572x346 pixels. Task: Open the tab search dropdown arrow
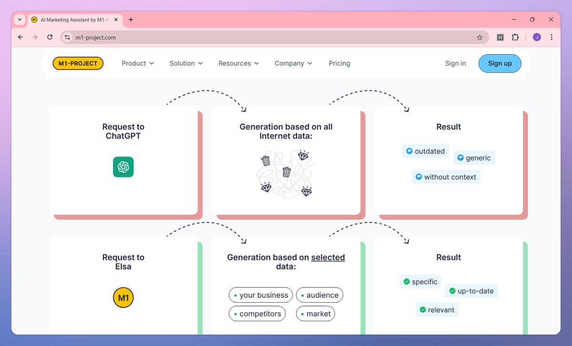[x=20, y=20]
